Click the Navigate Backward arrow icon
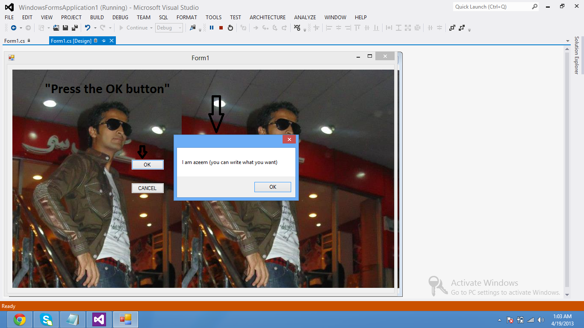This screenshot has height=328, width=584. (13, 27)
